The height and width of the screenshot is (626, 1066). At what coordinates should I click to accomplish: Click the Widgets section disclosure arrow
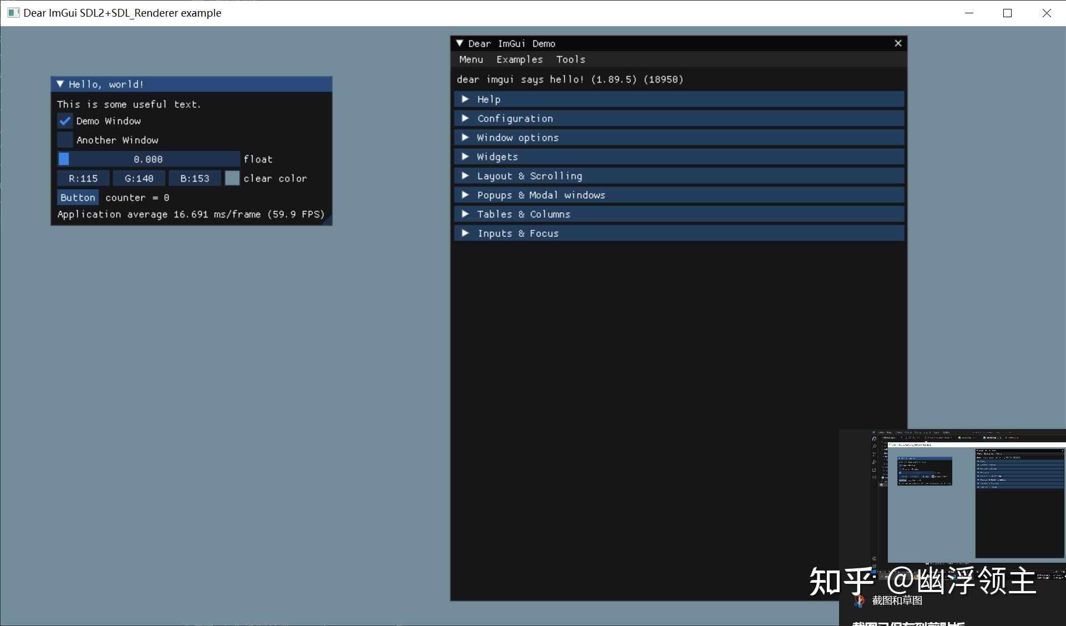465,156
